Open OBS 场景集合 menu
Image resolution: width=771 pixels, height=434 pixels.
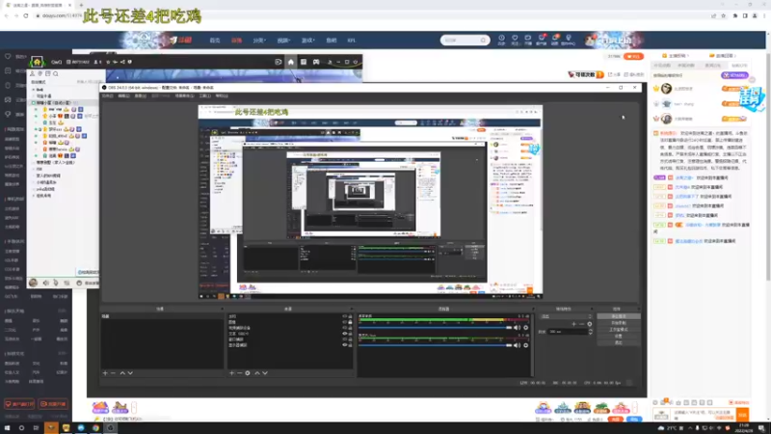[x=184, y=95]
